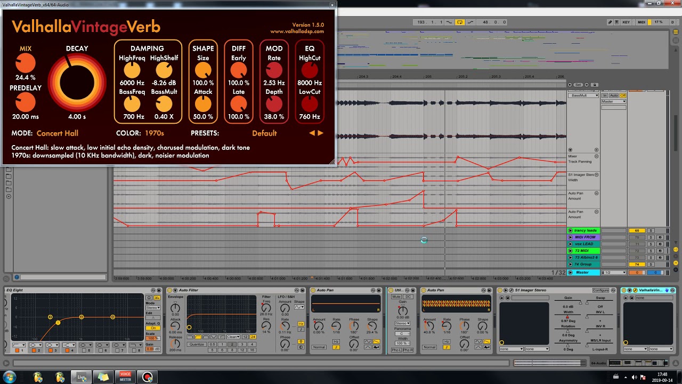Select the In monitor button
Image resolution: width=682 pixels, height=384 pixels.
605,95
